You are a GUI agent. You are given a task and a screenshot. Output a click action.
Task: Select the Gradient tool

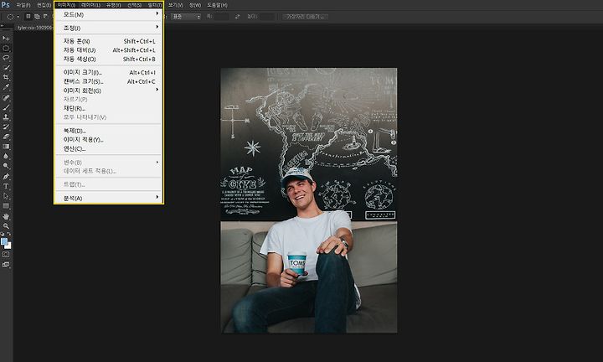(6, 146)
